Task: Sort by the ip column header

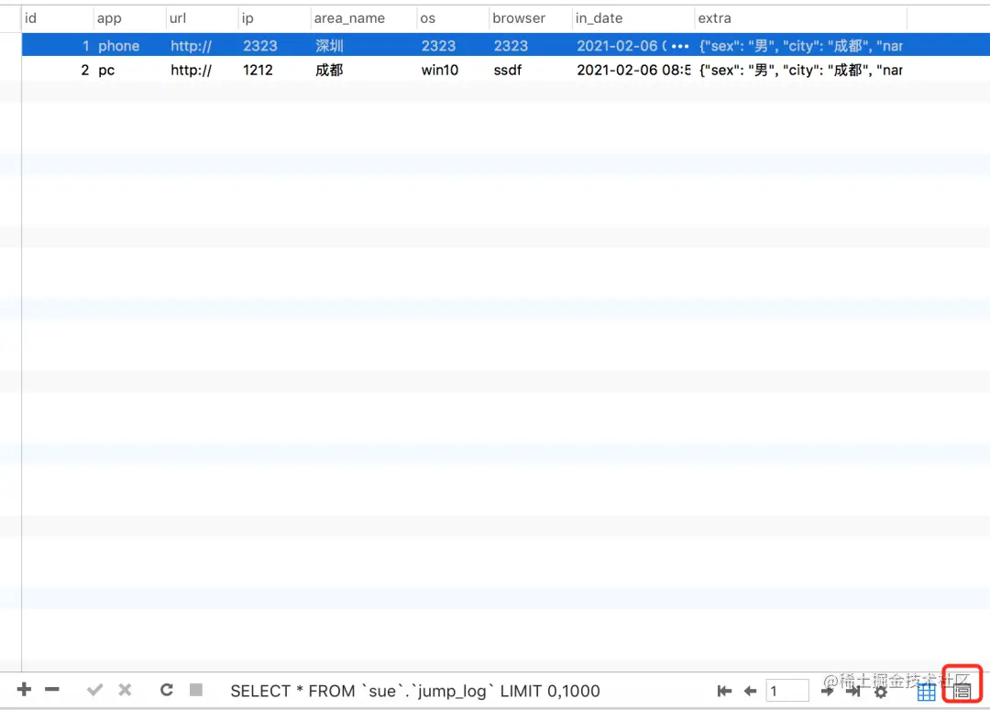Action: point(274,18)
